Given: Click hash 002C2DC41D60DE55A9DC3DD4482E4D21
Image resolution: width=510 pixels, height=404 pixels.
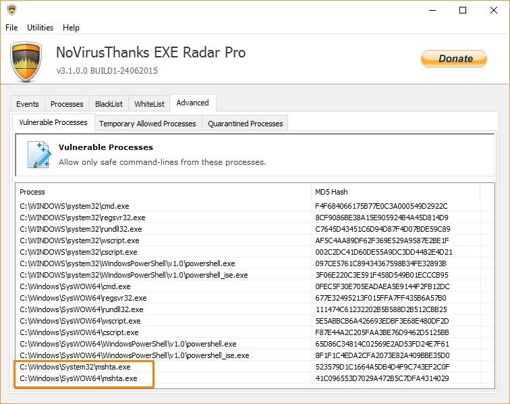Looking at the screenshot, I should (384, 252).
